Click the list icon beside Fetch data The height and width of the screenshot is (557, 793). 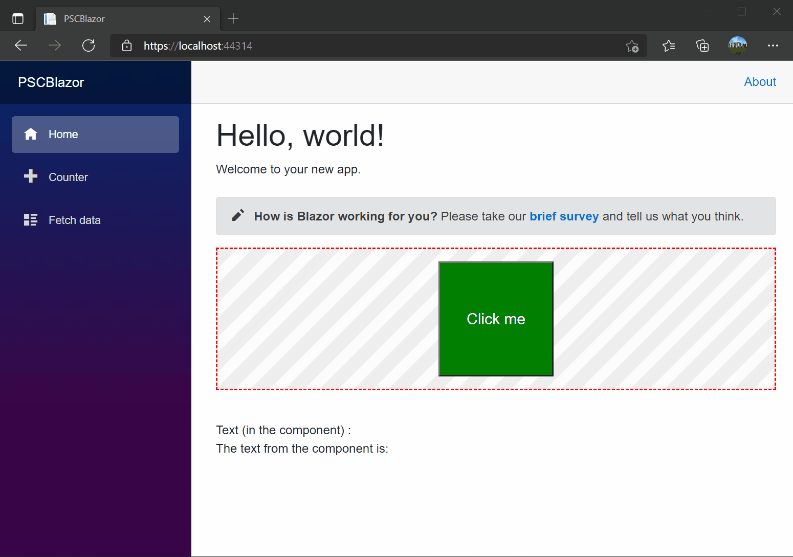31,219
